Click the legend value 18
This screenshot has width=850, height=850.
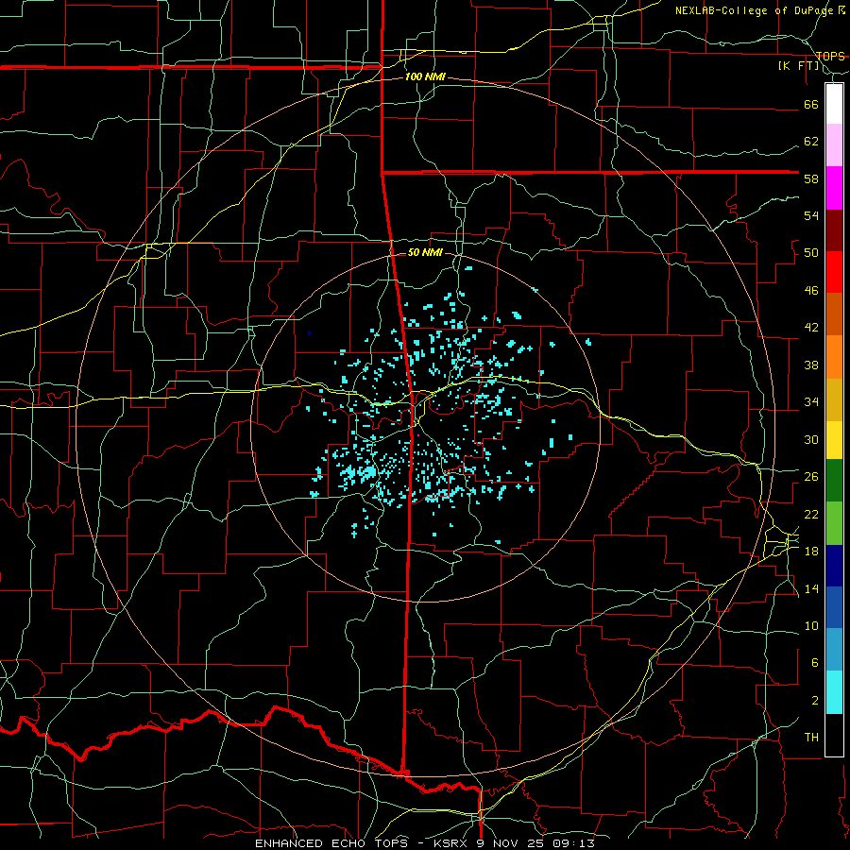tap(811, 552)
